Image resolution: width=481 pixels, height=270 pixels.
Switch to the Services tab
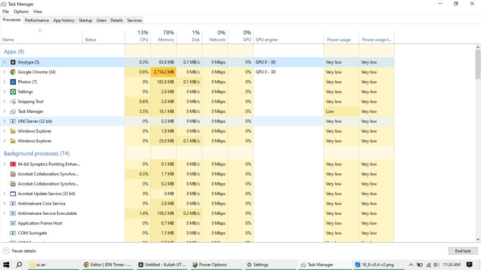point(134,20)
